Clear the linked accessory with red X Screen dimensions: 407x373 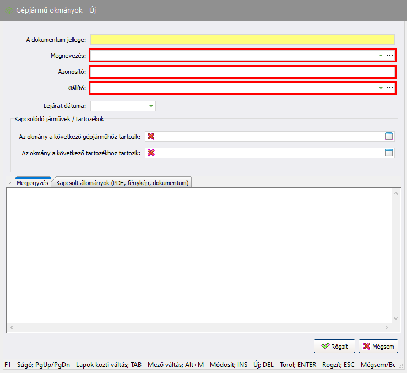click(x=151, y=153)
